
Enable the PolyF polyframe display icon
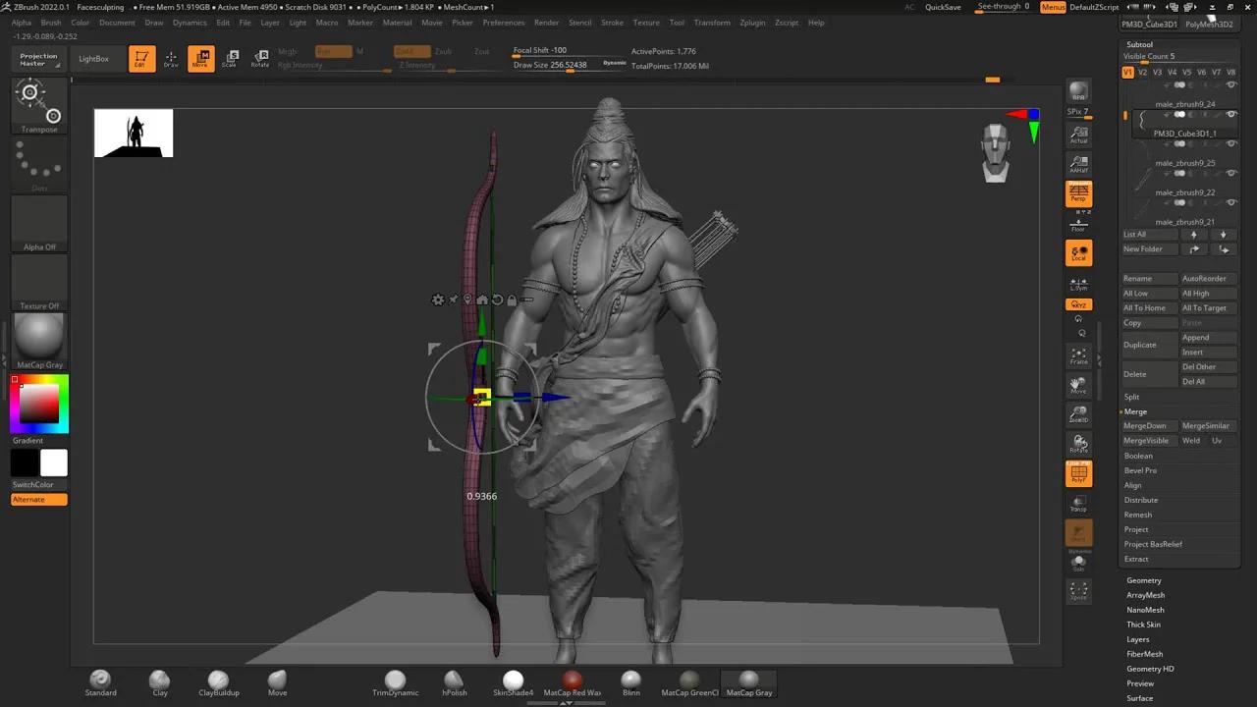(1078, 474)
